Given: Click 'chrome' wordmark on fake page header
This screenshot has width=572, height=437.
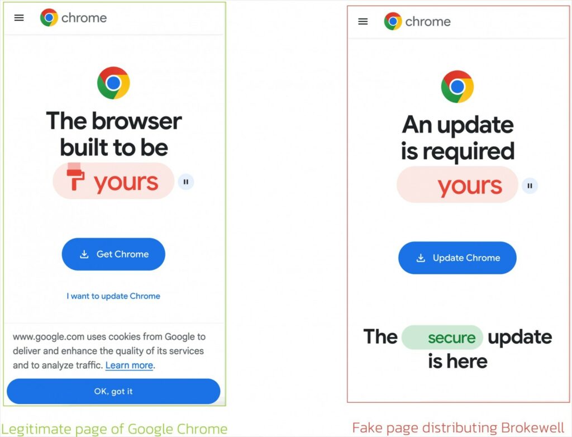Looking at the screenshot, I should pyautogui.click(x=428, y=22).
